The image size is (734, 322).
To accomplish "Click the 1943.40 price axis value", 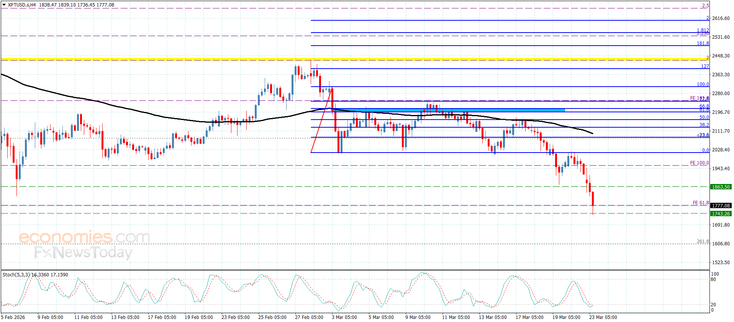I will [721, 169].
